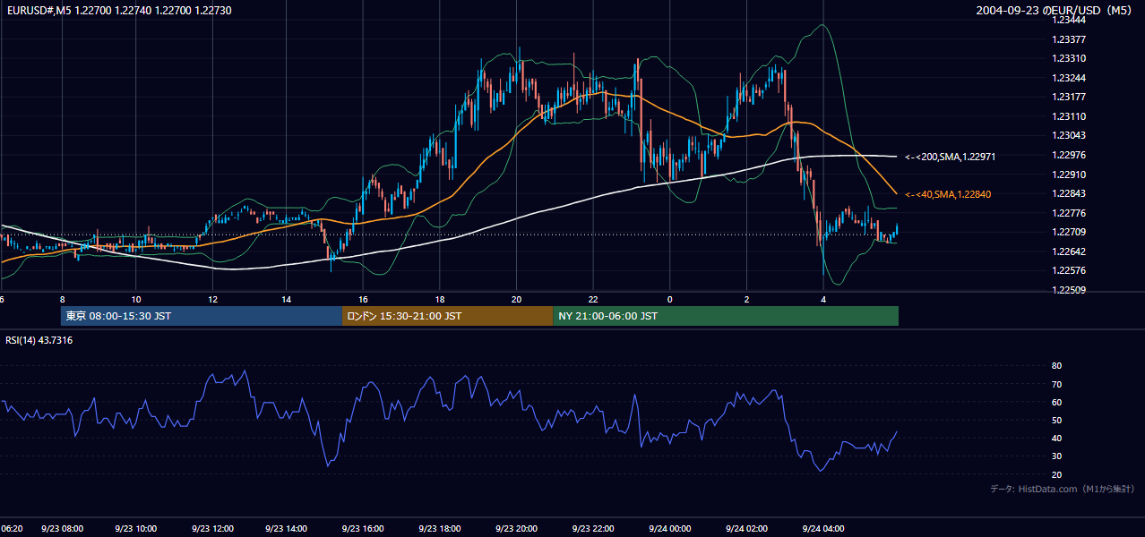
Task: Click the RSI scale value 40
Action: 1056,438
